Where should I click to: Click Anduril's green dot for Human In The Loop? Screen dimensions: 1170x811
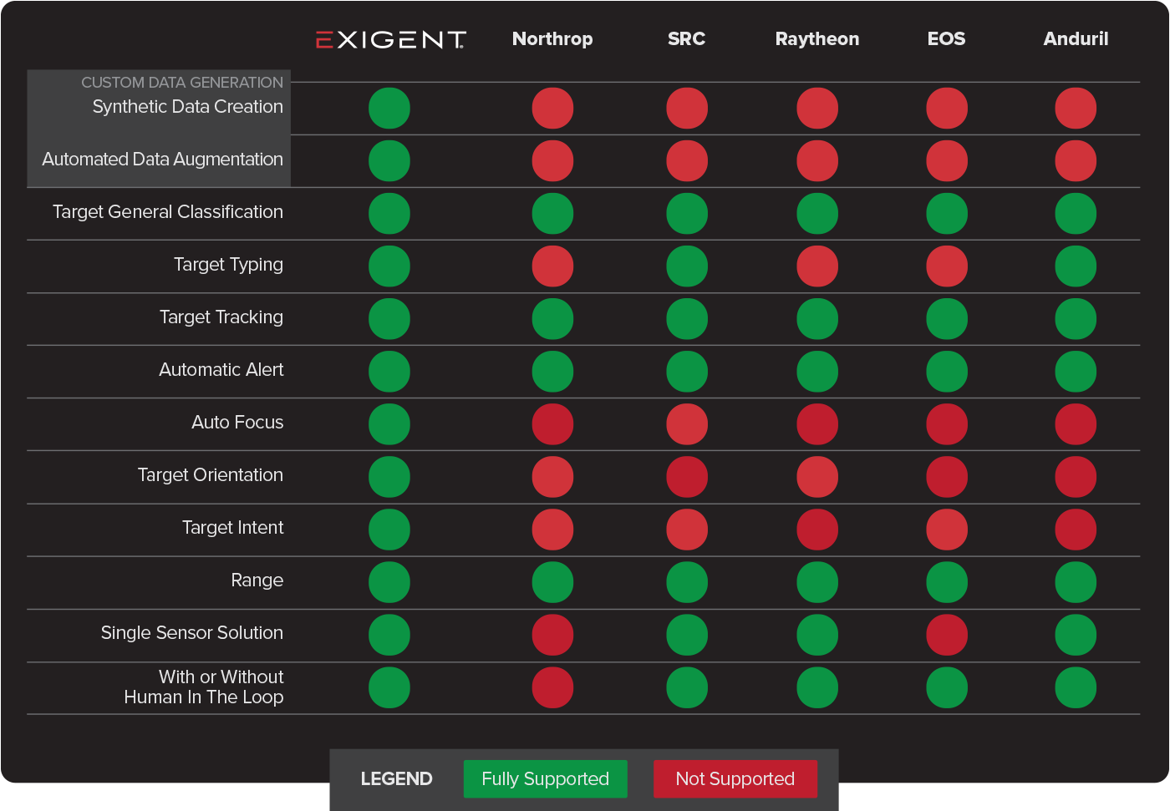coord(1076,687)
